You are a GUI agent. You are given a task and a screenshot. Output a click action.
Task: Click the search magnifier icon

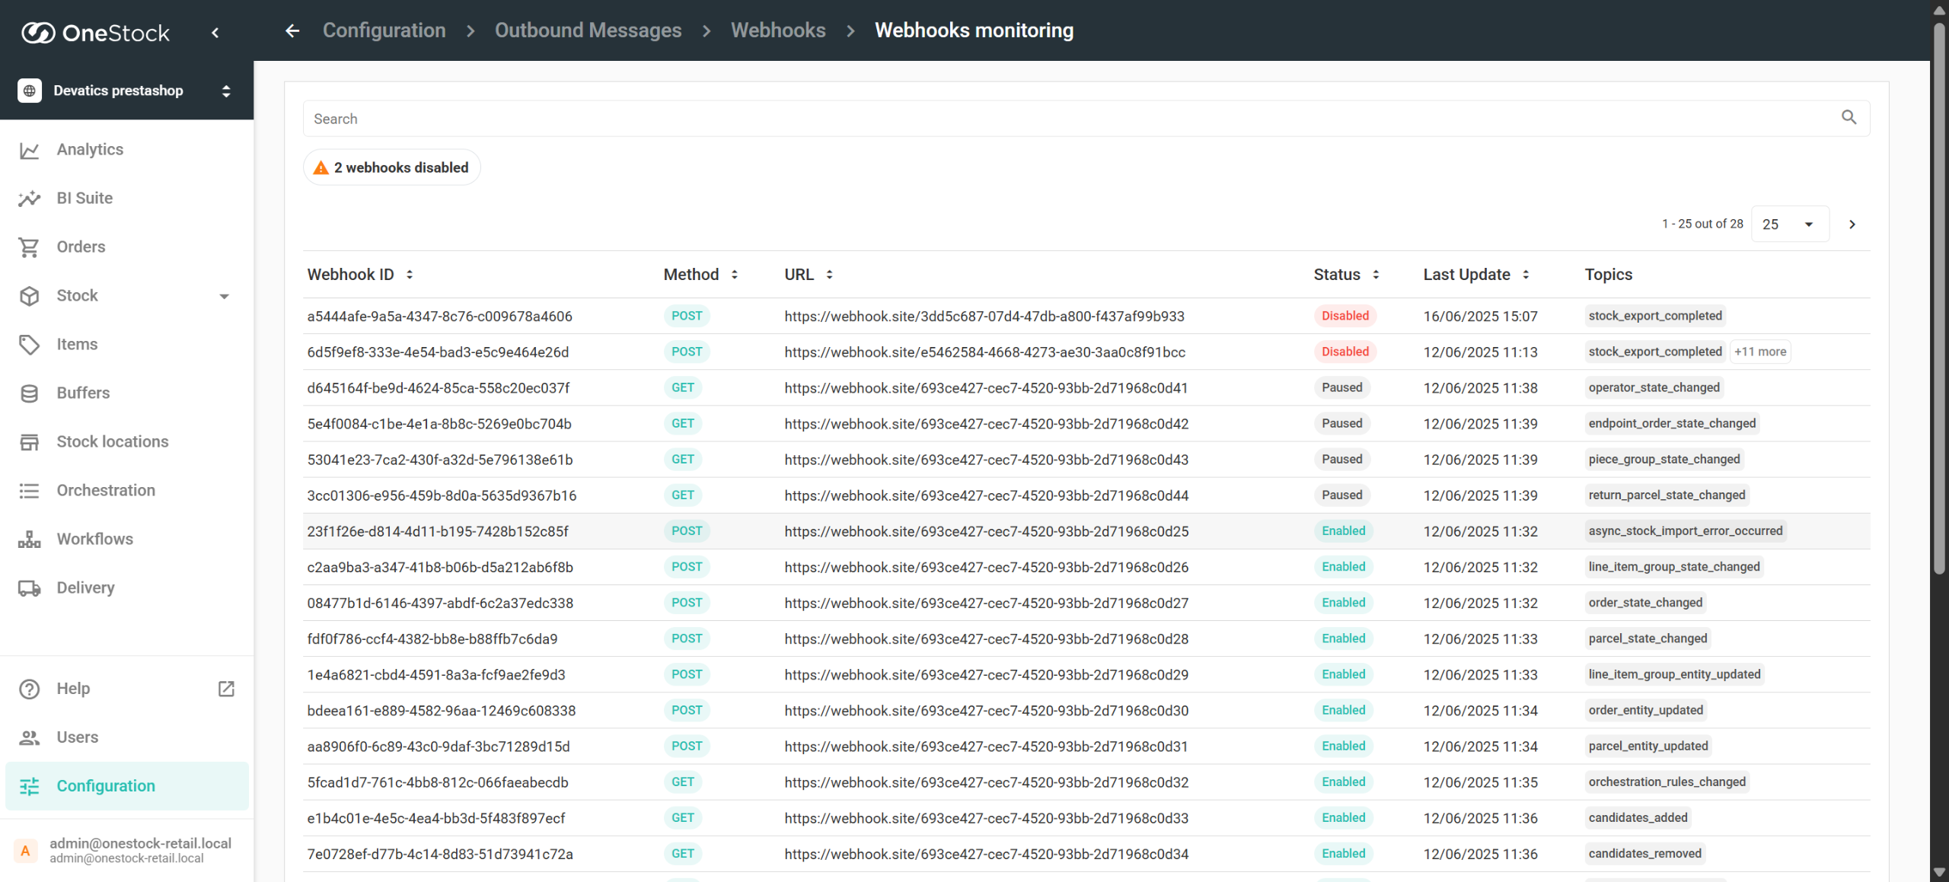coord(1849,118)
